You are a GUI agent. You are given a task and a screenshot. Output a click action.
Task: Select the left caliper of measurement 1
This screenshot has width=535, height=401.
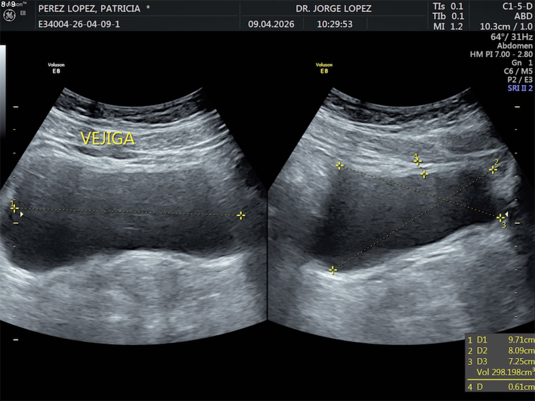15,208
